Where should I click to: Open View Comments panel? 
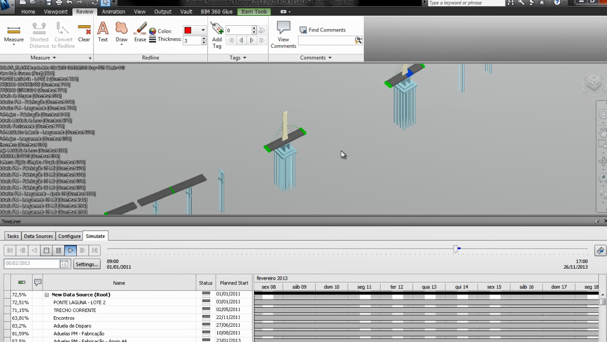[x=283, y=34]
